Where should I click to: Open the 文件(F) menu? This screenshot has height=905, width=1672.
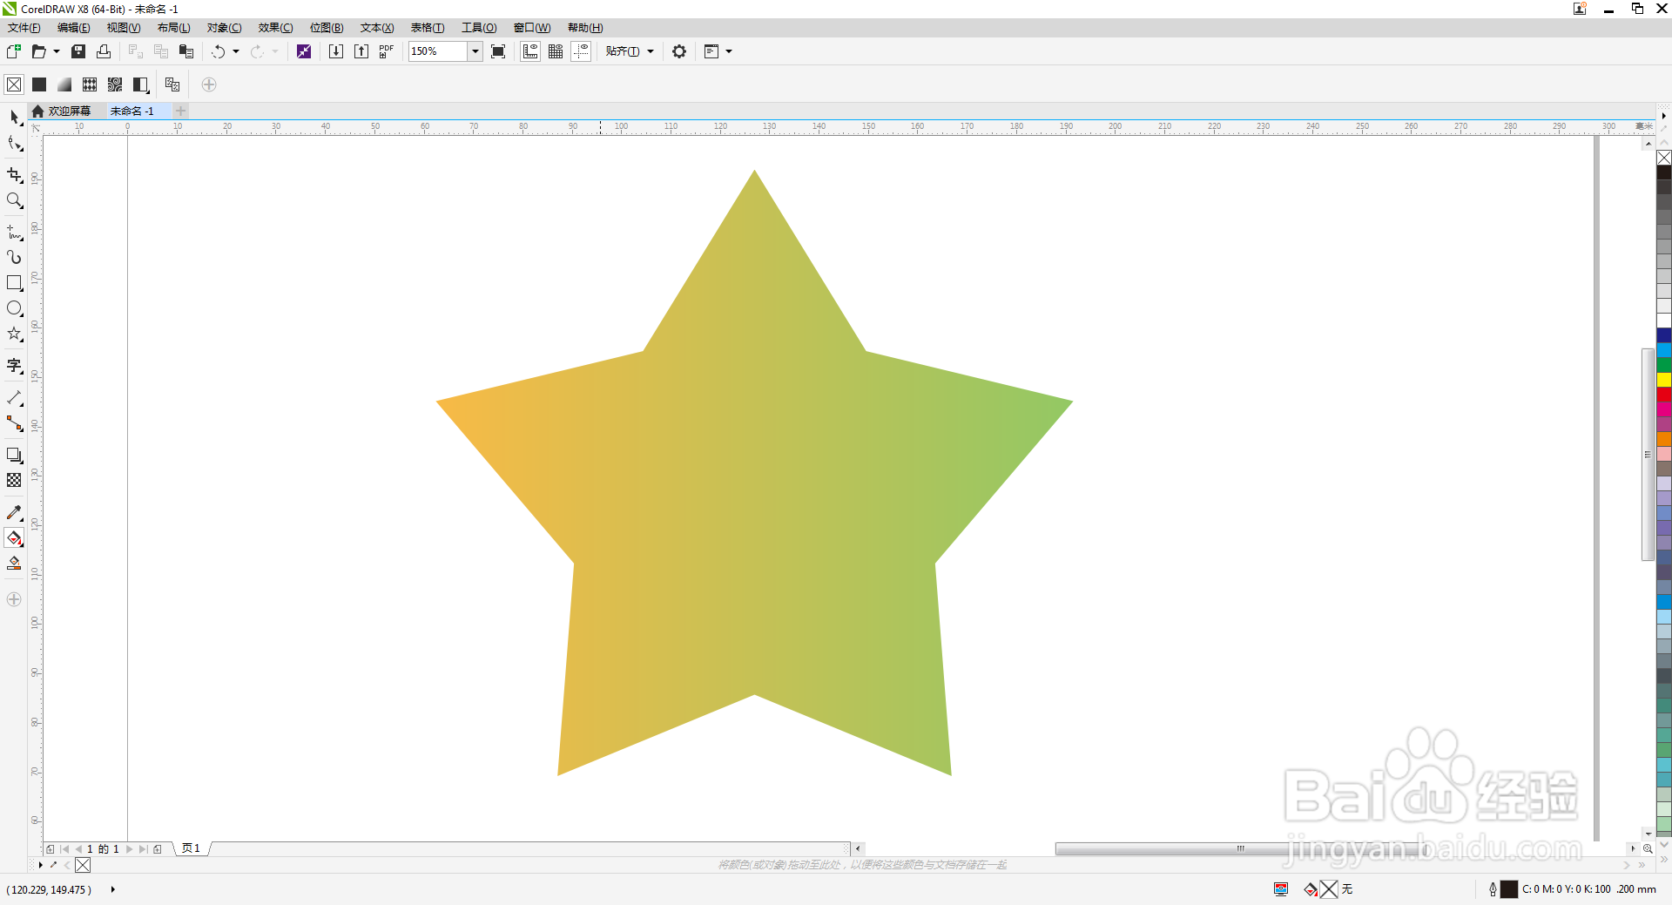point(24,28)
